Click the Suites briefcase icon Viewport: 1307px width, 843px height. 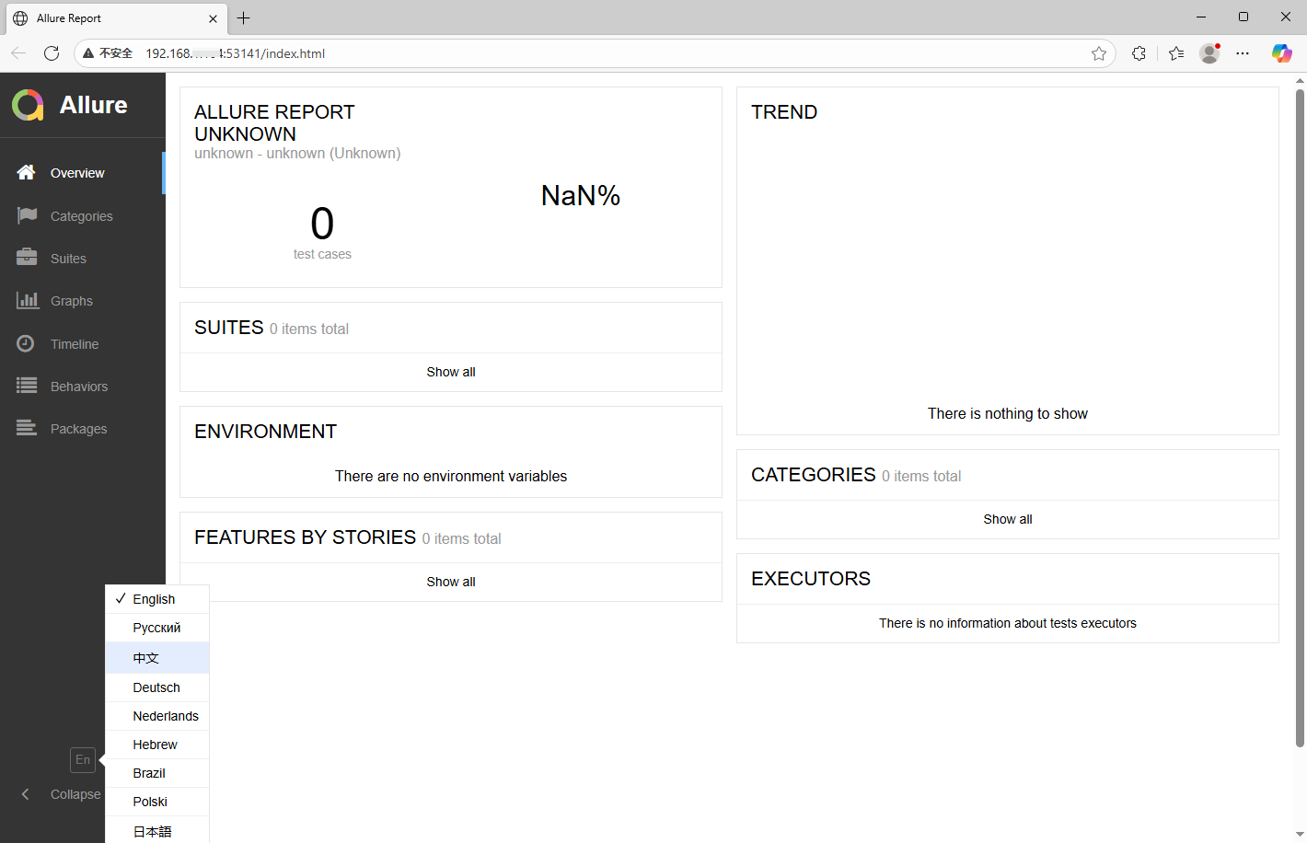(x=27, y=258)
